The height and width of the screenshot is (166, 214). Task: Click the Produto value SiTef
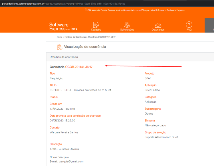coord(148,78)
